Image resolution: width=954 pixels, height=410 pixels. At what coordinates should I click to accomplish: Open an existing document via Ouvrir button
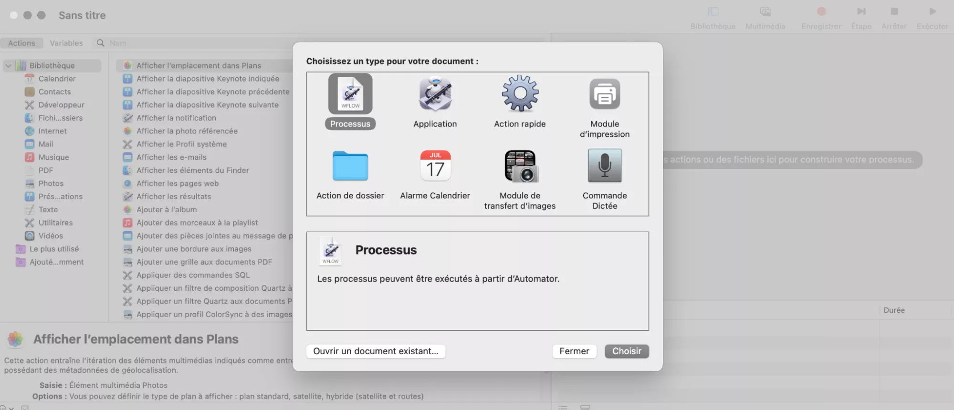(376, 351)
